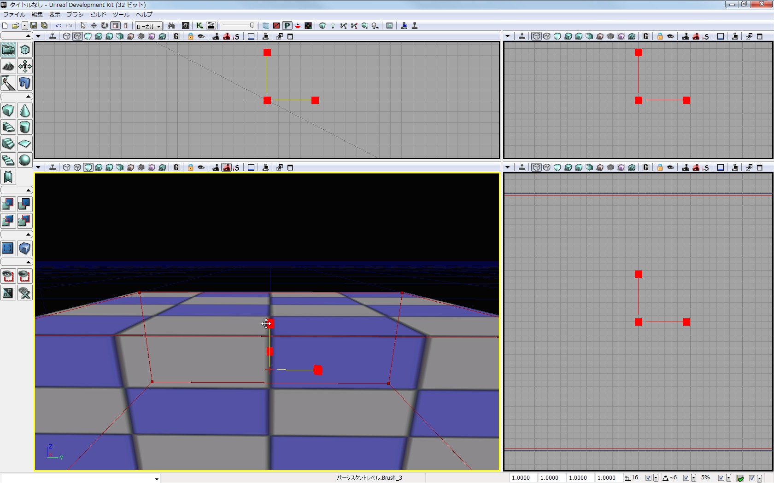Open perspective viewport options dropdown arrow

[38, 167]
